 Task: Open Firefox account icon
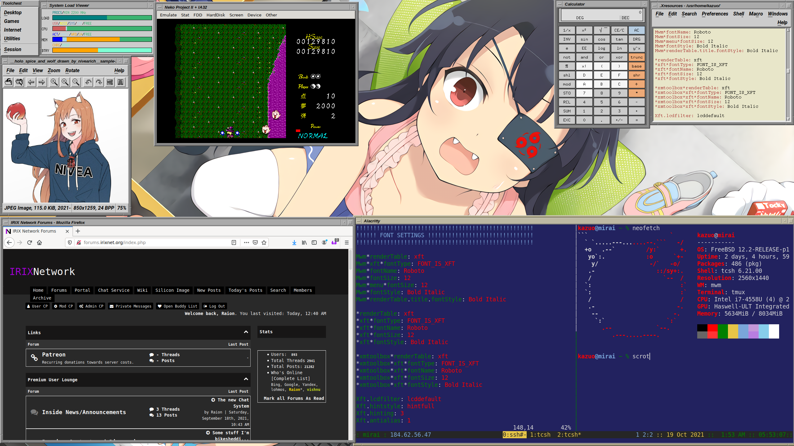coord(324,243)
